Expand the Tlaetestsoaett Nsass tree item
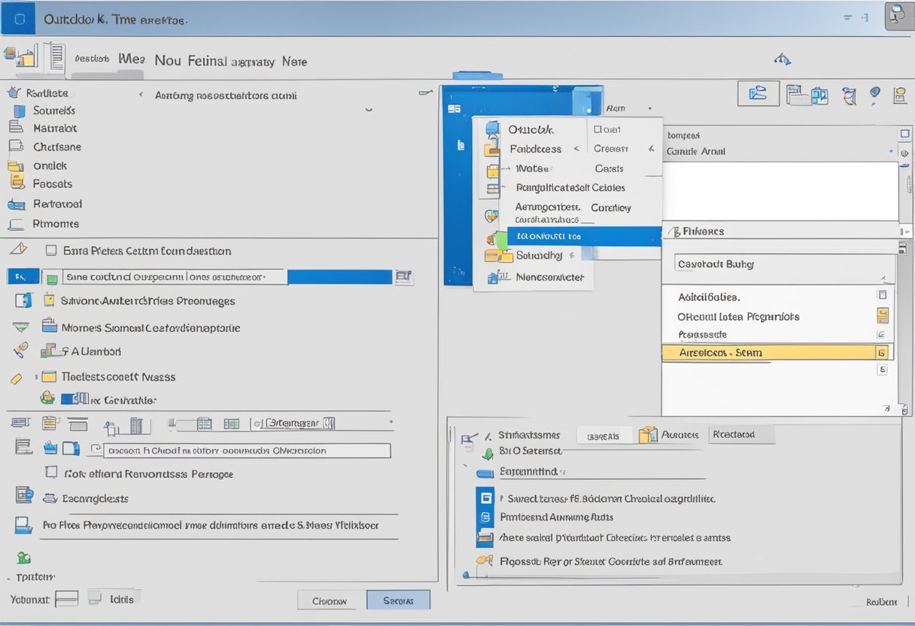Viewport: 915px width, 626px height. click(35, 376)
